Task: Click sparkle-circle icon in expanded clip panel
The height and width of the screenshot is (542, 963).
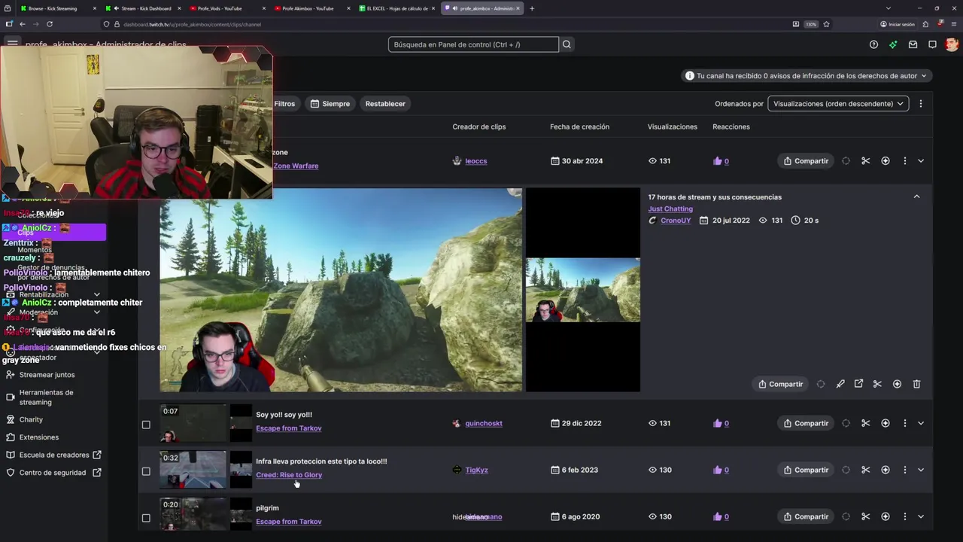Action: (x=897, y=384)
